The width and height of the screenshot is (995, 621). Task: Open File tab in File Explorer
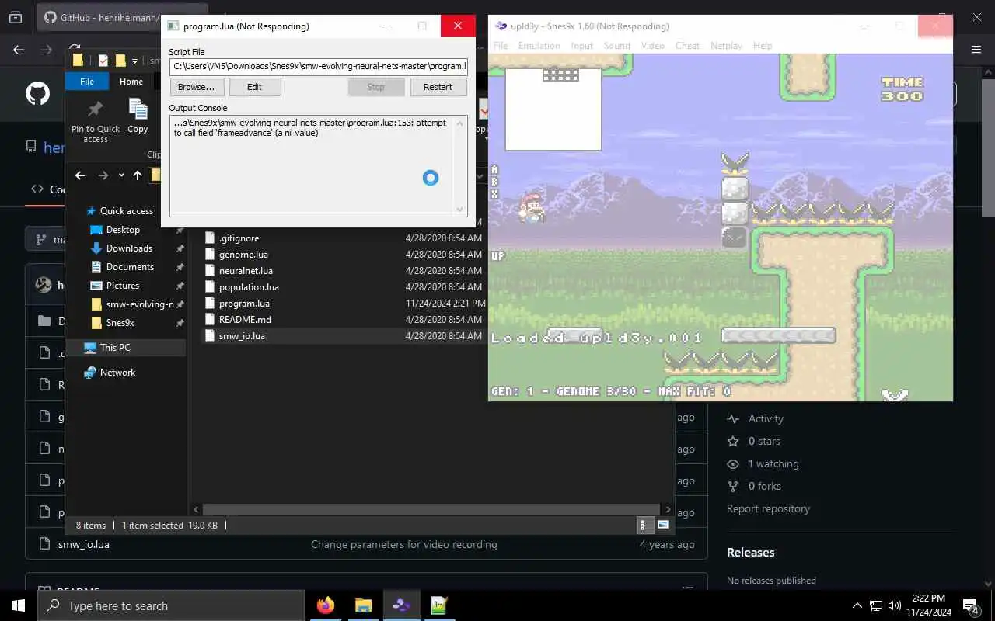[x=87, y=82]
